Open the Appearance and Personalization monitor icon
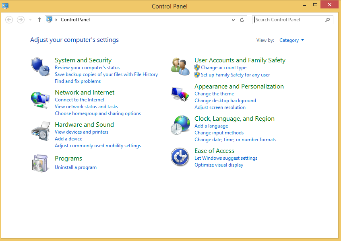This screenshot has height=241, width=341. tap(180, 95)
